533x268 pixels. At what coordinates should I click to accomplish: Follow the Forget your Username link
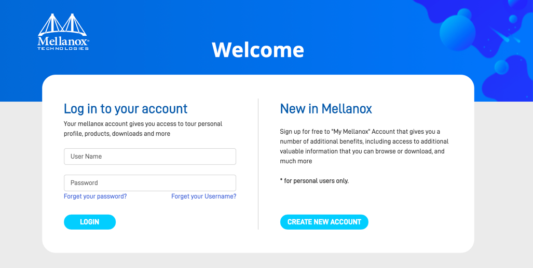tap(203, 196)
